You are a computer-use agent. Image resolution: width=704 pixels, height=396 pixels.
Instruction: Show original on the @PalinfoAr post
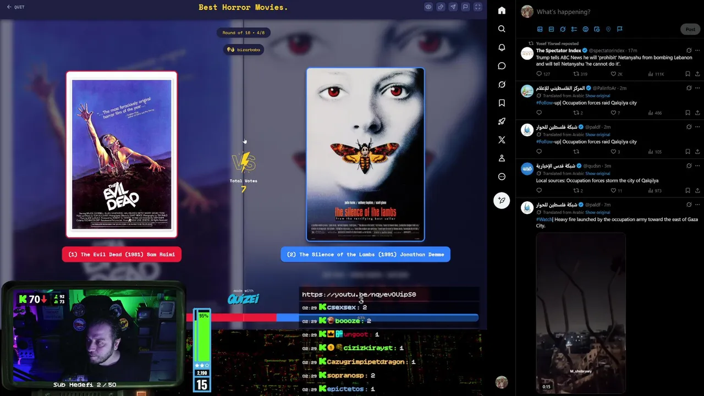[x=597, y=96]
